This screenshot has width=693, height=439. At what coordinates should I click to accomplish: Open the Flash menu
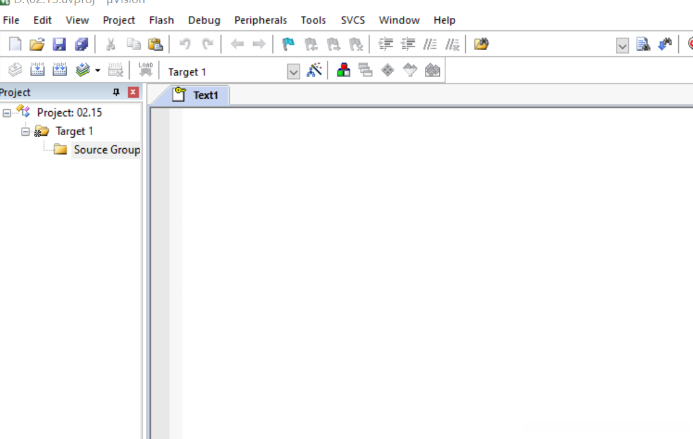(x=162, y=20)
